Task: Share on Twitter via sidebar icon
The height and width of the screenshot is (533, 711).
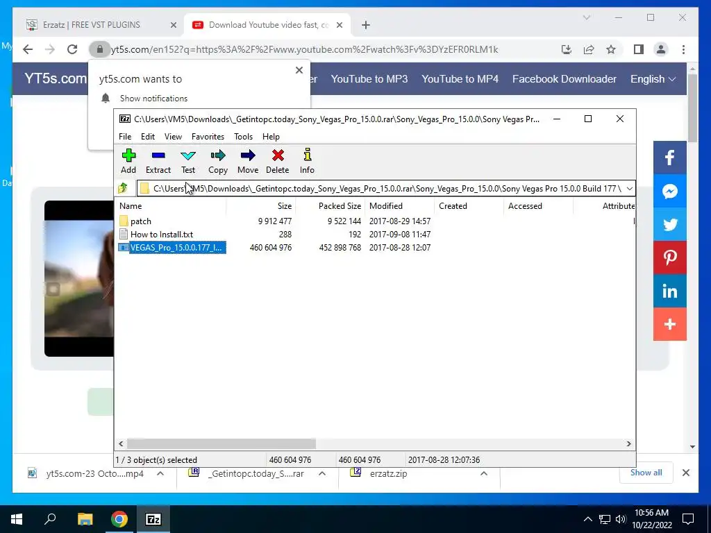Action: click(x=670, y=224)
